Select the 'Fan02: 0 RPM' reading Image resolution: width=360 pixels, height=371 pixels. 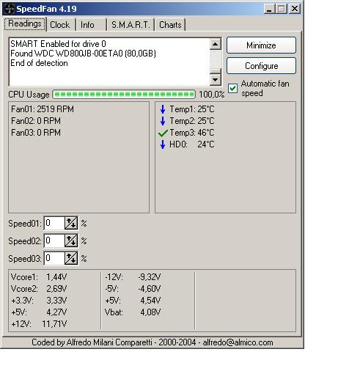tap(36, 121)
